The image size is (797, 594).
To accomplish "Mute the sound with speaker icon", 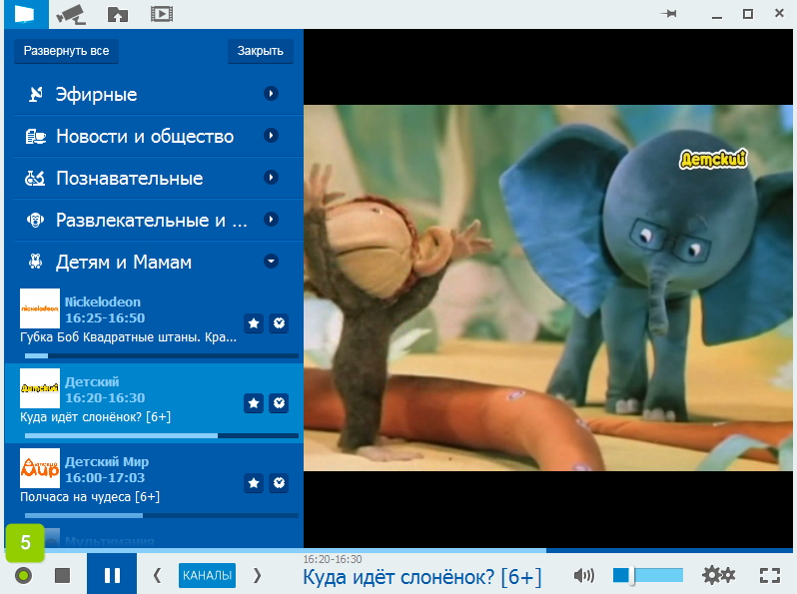I will click(584, 576).
